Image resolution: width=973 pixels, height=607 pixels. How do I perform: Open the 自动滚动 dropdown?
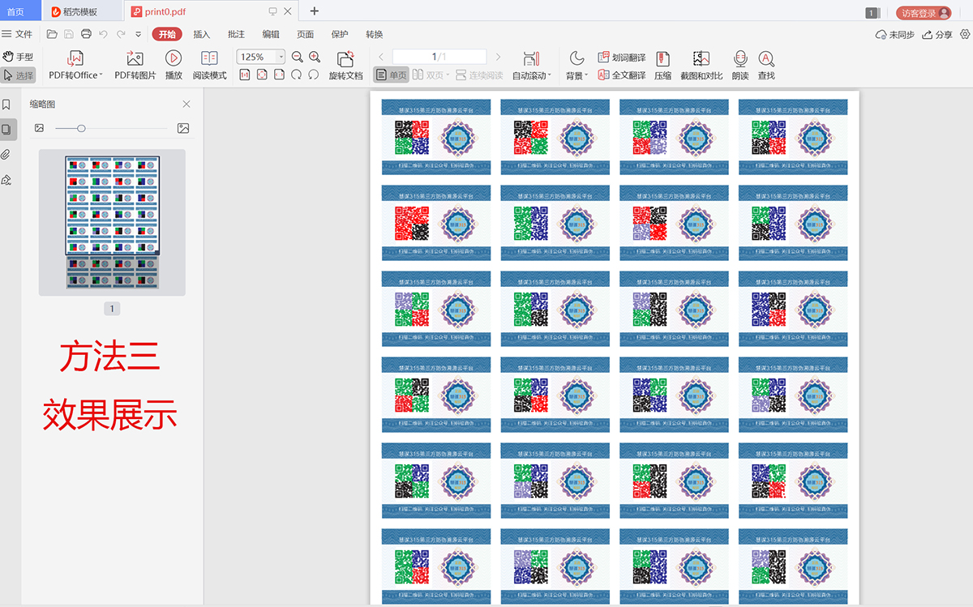532,66
